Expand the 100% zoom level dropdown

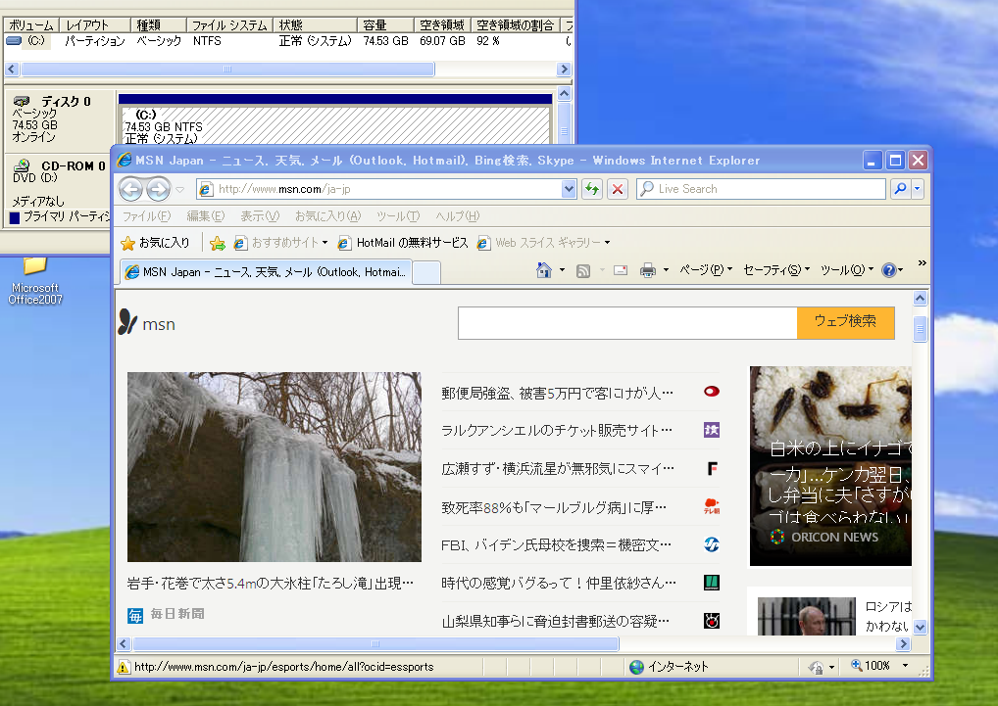(x=907, y=666)
